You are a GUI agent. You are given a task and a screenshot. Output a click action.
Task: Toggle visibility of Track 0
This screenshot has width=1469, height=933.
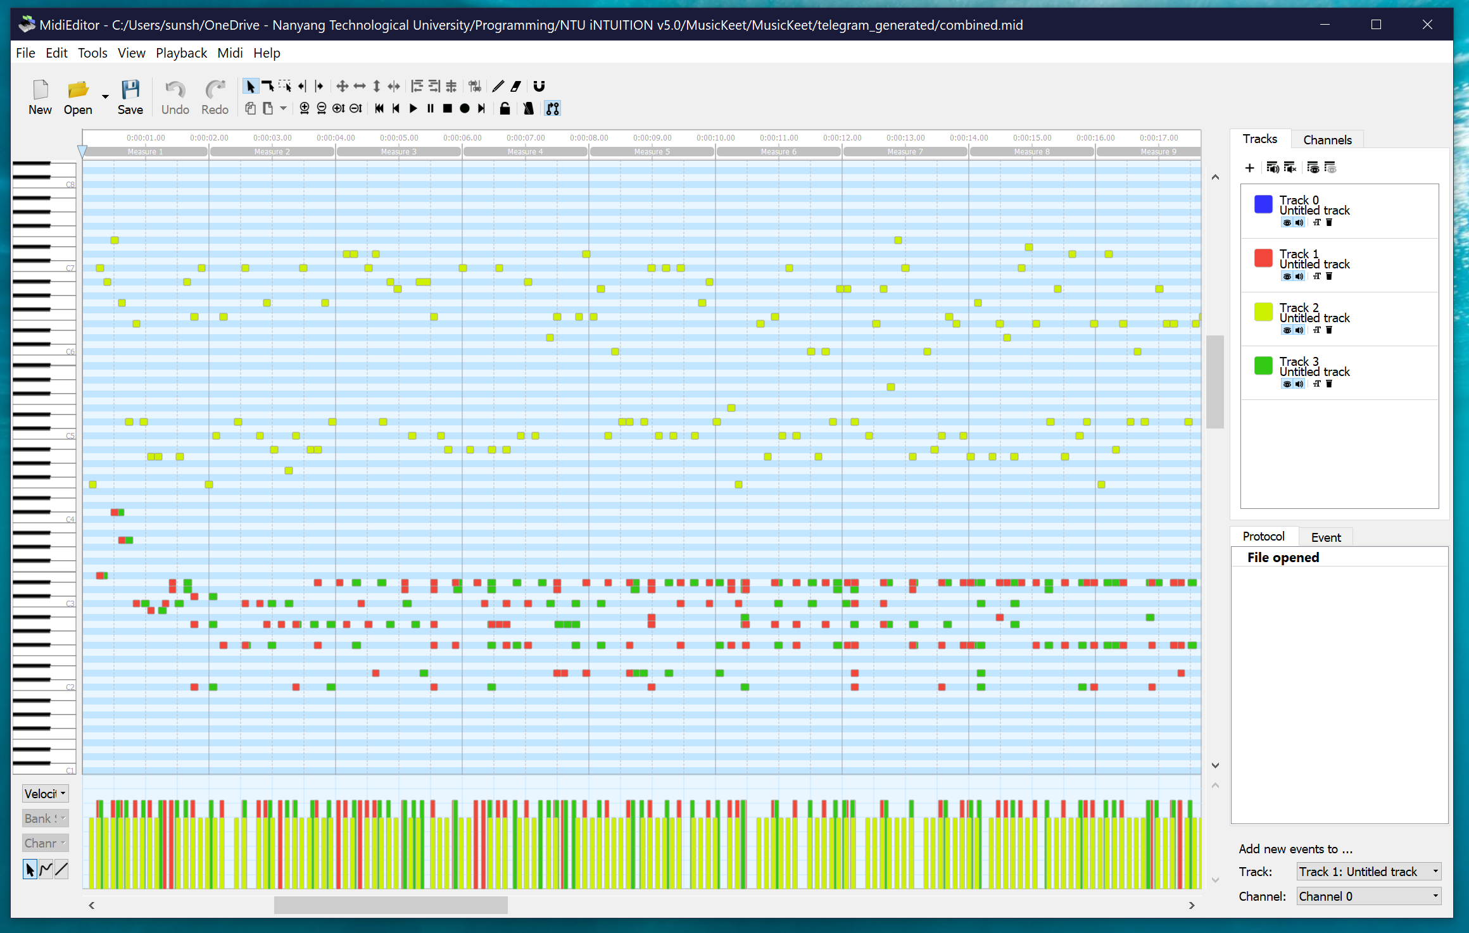(1287, 223)
